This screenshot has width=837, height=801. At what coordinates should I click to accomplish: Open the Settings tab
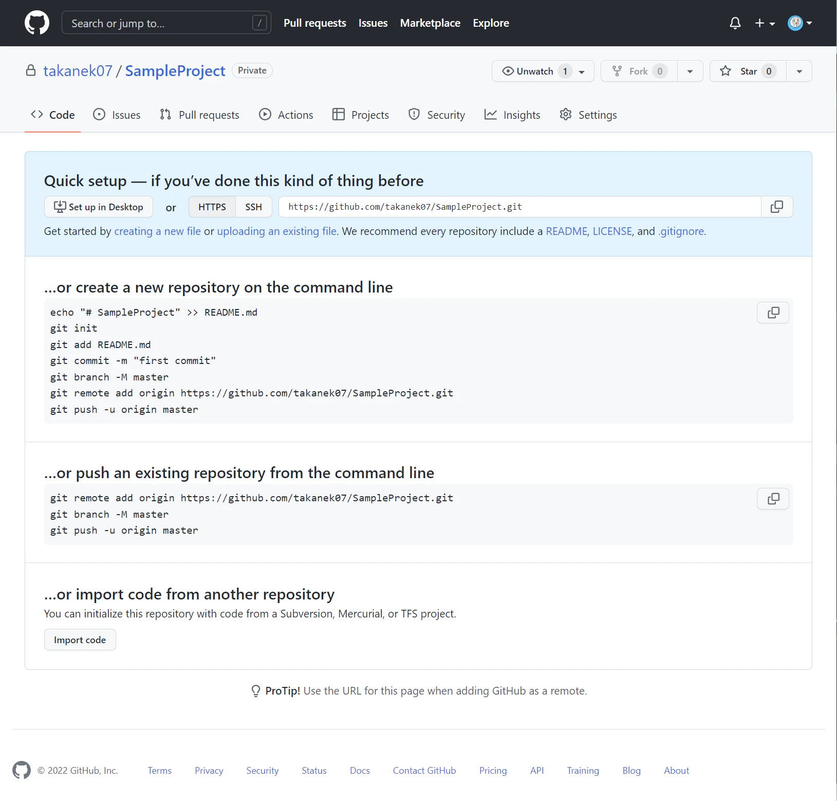point(588,115)
